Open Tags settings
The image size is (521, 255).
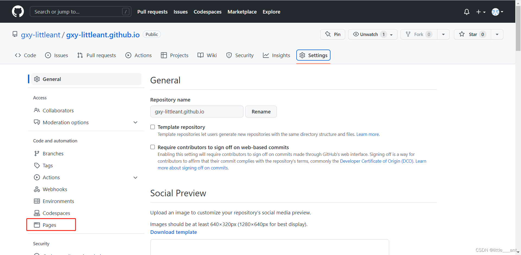pos(48,165)
